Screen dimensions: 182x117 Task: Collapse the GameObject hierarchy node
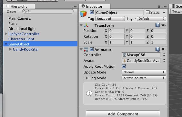click(x=6, y=44)
